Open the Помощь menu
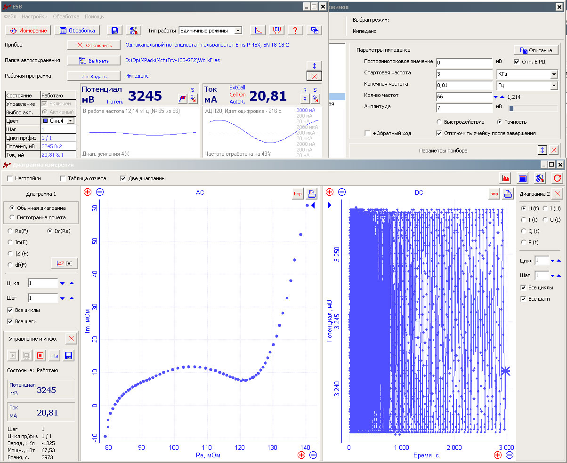Viewport: 567px width, 463px height. (x=94, y=16)
